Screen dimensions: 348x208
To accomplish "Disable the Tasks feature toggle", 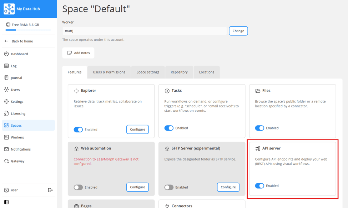I will pyautogui.click(x=169, y=128).
